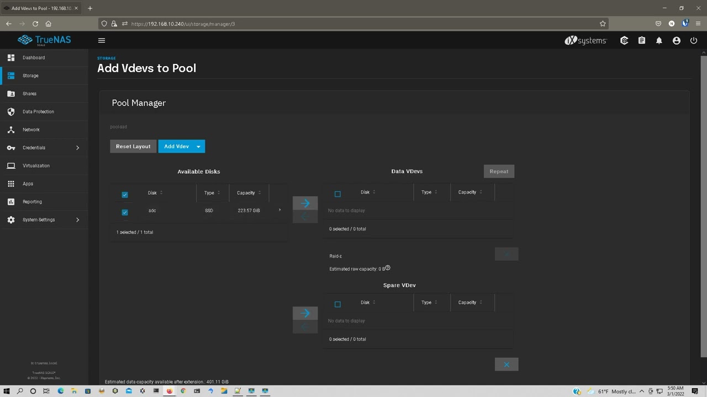Sort Data VDevs by Capacity column

[x=470, y=192]
